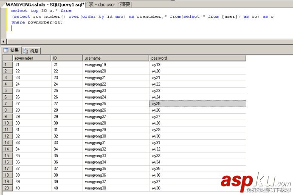Click cell wy19
The width and height of the screenshot is (293, 195).
pyautogui.click(x=197, y=65)
